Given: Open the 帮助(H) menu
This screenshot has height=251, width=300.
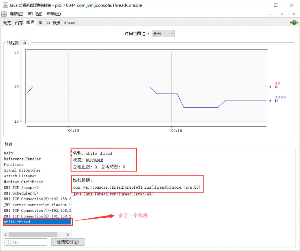Looking at the screenshot, I should point(54,14).
